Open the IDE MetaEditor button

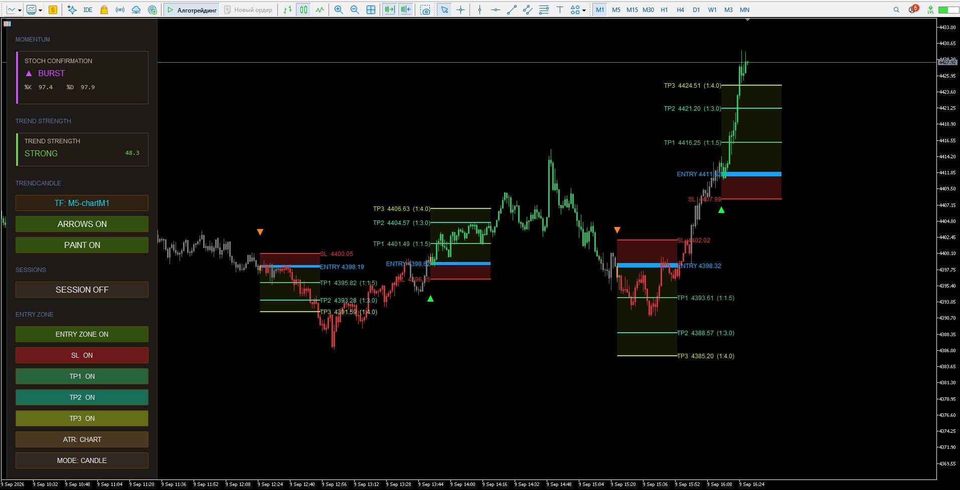(88, 10)
